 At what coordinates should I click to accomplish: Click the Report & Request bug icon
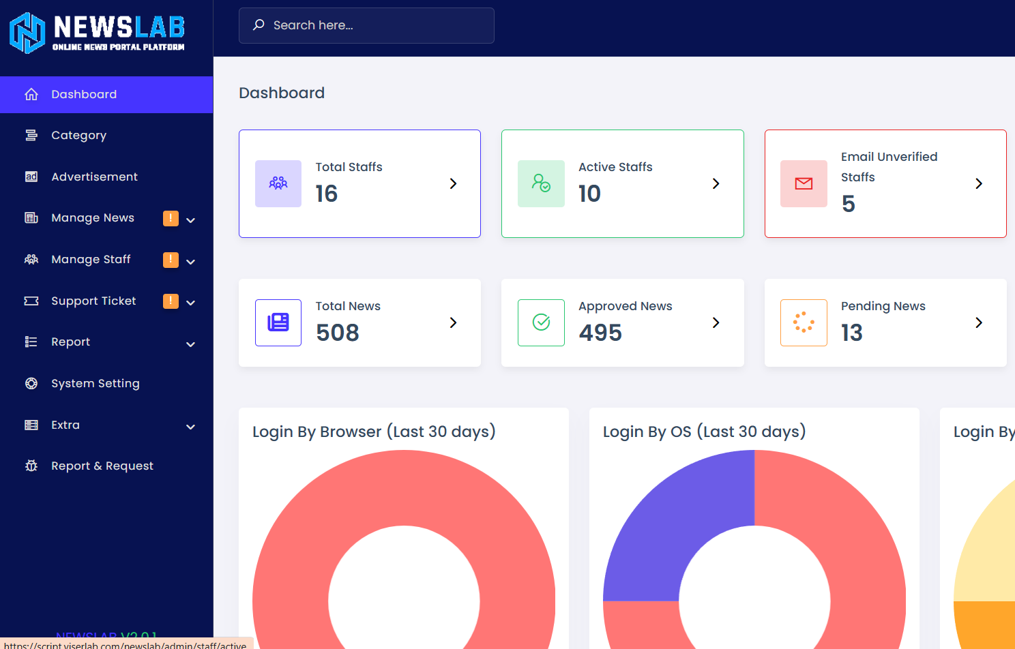pyautogui.click(x=31, y=466)
